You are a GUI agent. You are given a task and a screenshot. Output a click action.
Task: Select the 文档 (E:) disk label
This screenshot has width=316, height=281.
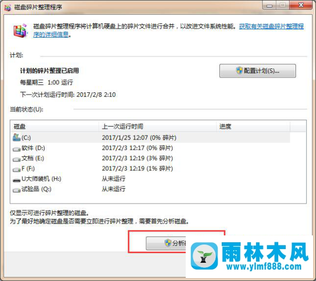[33, 158]
